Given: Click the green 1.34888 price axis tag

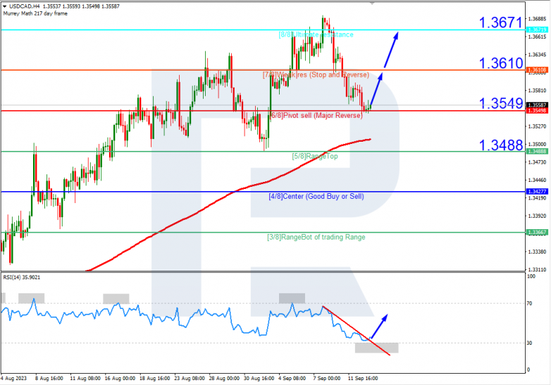Looking at the screenshot, I should (x=537, y=151).
